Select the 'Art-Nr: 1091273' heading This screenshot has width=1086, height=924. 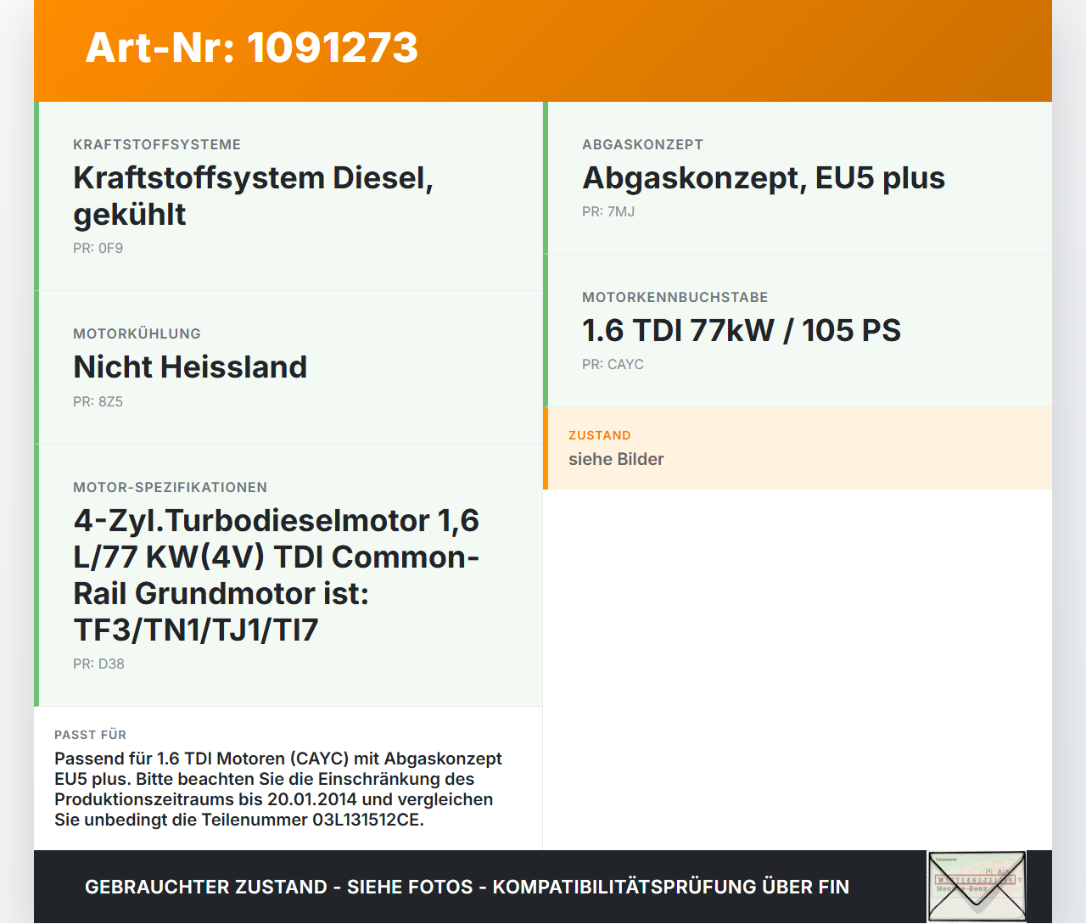252,48
